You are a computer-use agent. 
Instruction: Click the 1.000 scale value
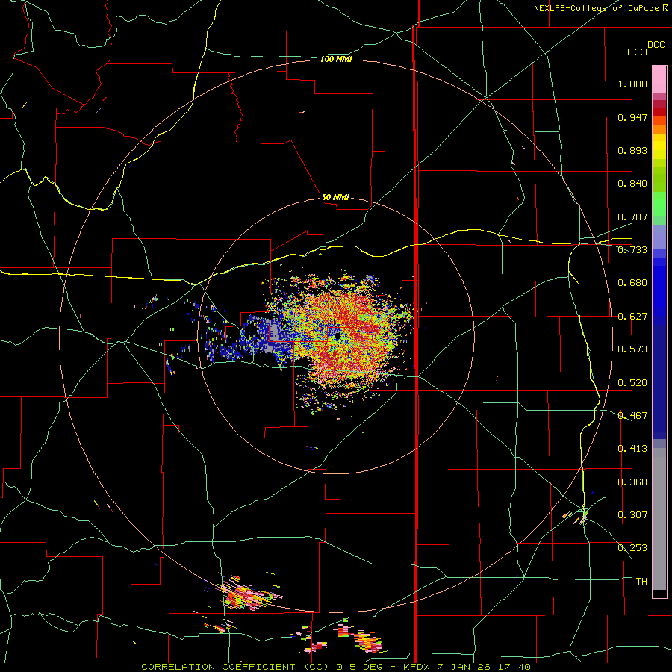tap(632, 84)
